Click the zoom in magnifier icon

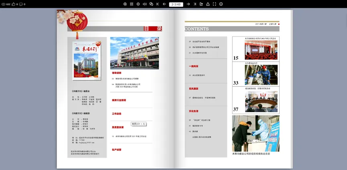pos(125,4)
